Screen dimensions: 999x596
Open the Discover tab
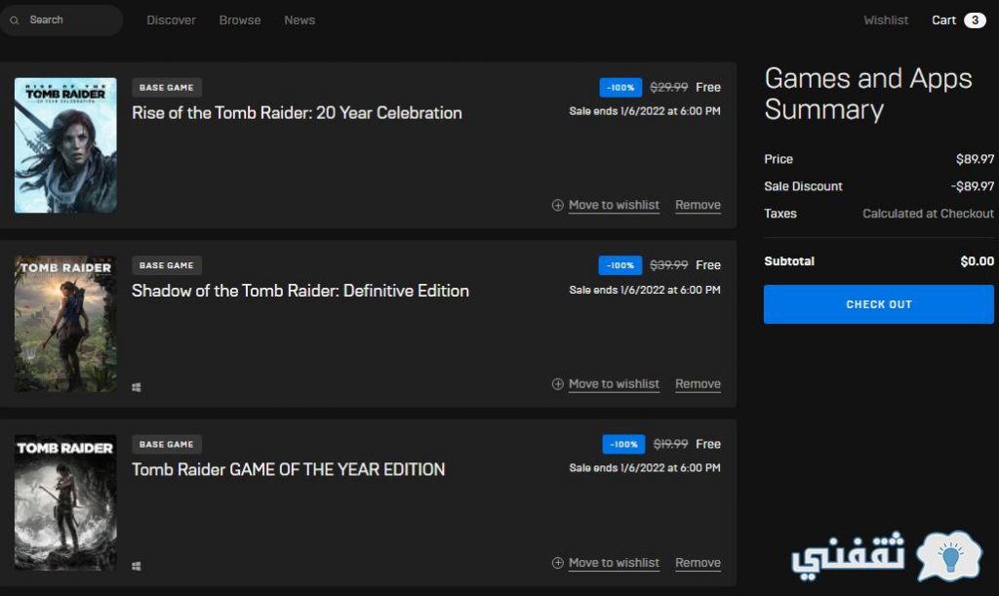pyautogui.click(x=171, y=20)
